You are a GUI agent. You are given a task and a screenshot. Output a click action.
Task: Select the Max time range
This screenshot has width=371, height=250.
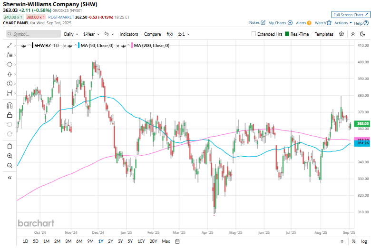[x=166, y=241]
